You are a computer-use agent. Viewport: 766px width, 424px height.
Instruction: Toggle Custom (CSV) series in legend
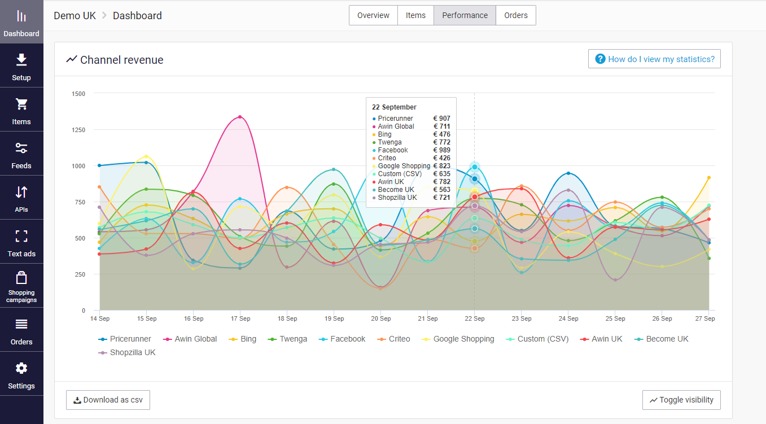pos(537,339)
